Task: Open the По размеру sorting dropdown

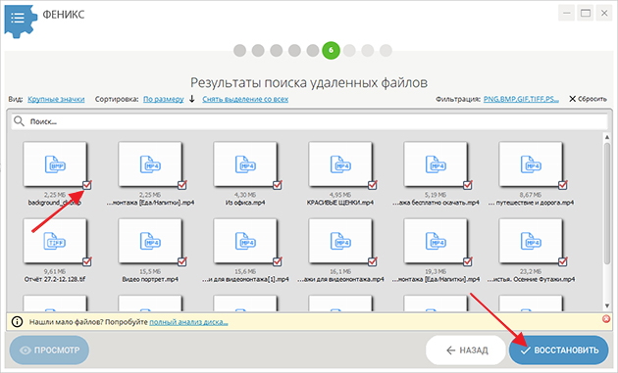Action: (x=163, y=99)
